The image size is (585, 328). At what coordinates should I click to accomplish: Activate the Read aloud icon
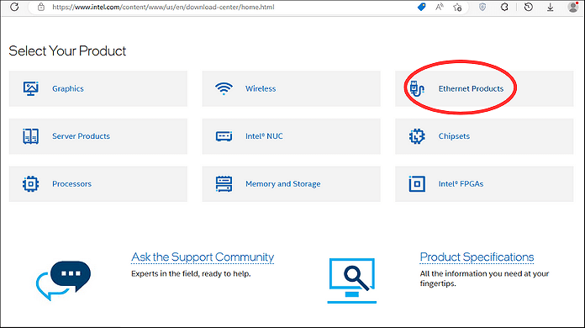pos(440,7)
